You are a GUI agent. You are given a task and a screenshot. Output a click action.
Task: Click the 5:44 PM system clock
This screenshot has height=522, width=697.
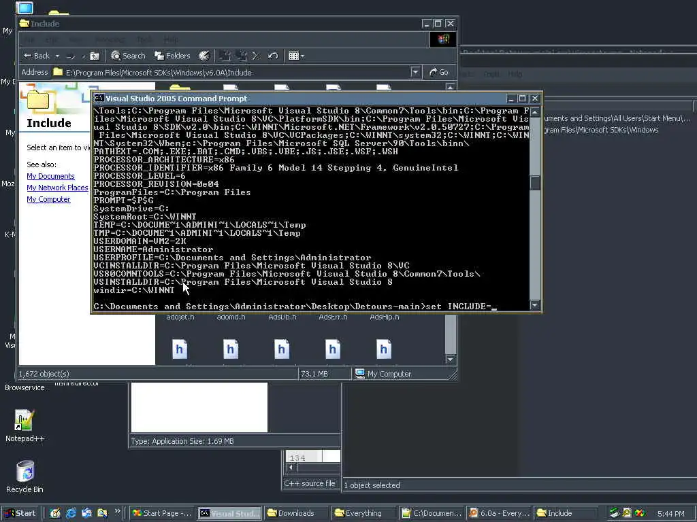coord(670,514)
